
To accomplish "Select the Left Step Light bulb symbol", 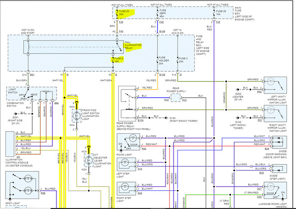I will tap(125, 162).
